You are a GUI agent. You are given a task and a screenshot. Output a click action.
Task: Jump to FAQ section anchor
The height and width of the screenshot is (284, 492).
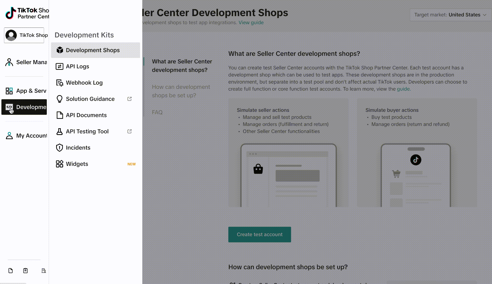tap(157, 112)
